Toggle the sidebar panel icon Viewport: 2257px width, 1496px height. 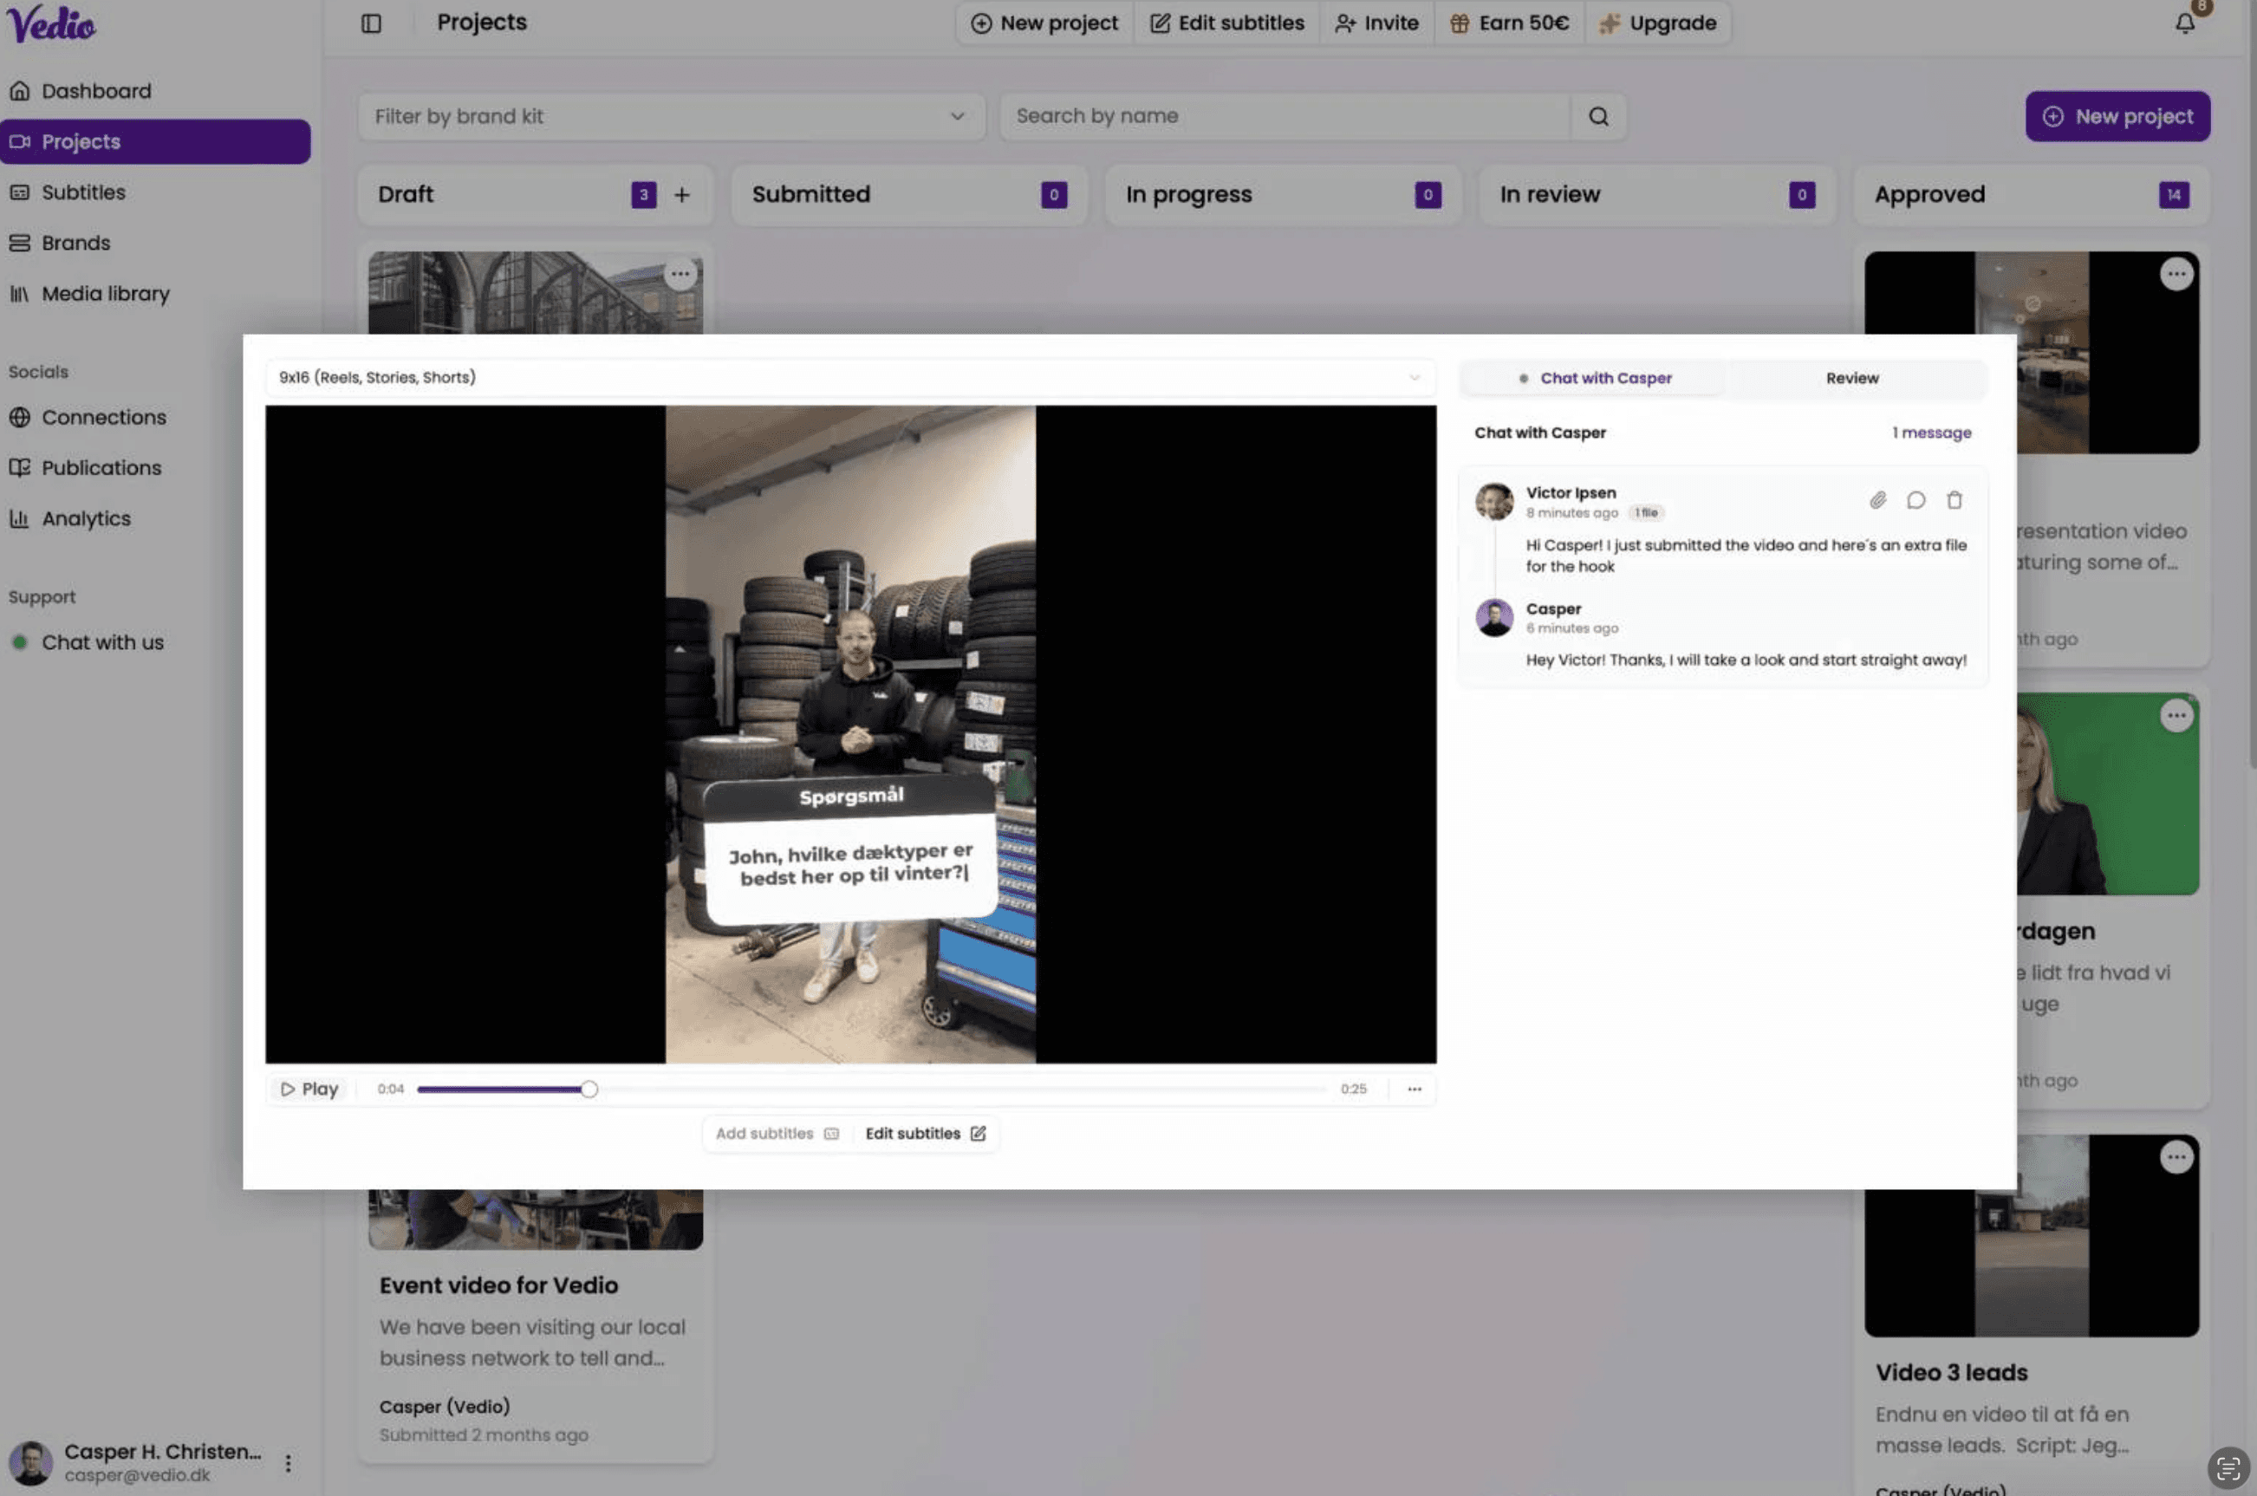371,23
